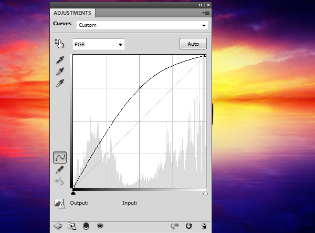The height and width of the screenshot is (233, 315).
Task: Pick the black point eyedropper
Action: pyautogui.click(x=60, y=60)
